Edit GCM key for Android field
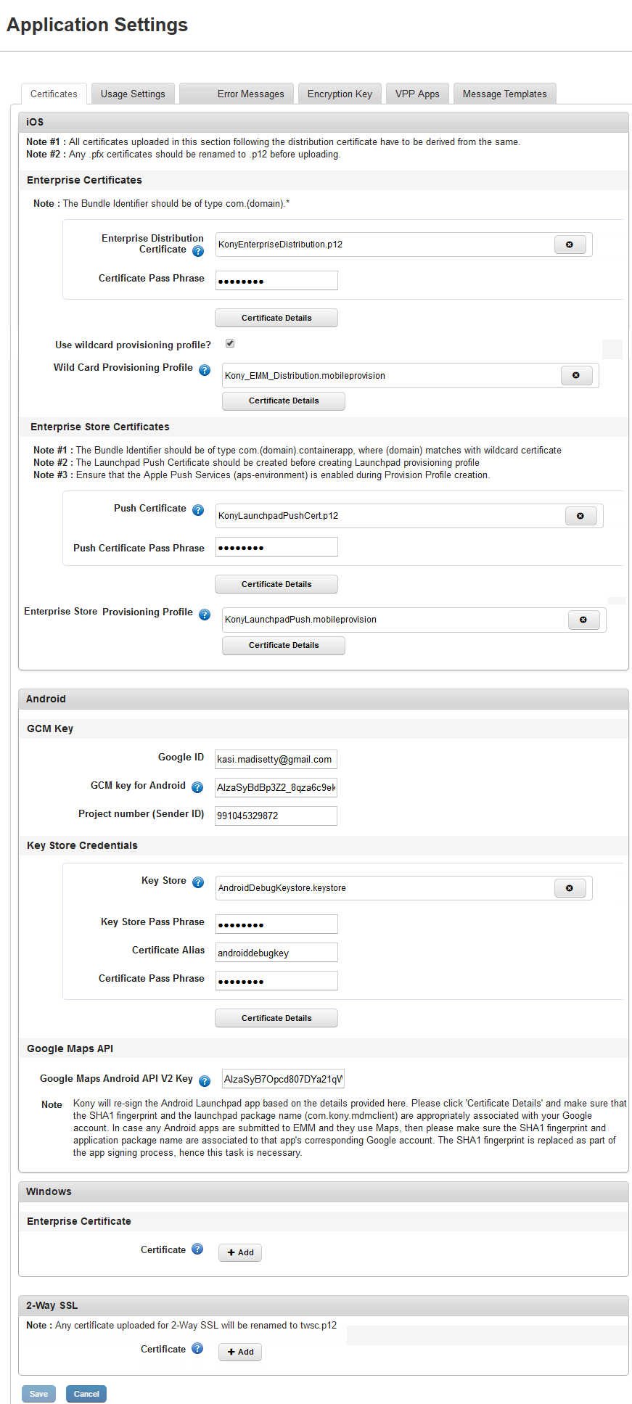The image size is (632, 1404). pyautogui.click(x=276, y=787)
